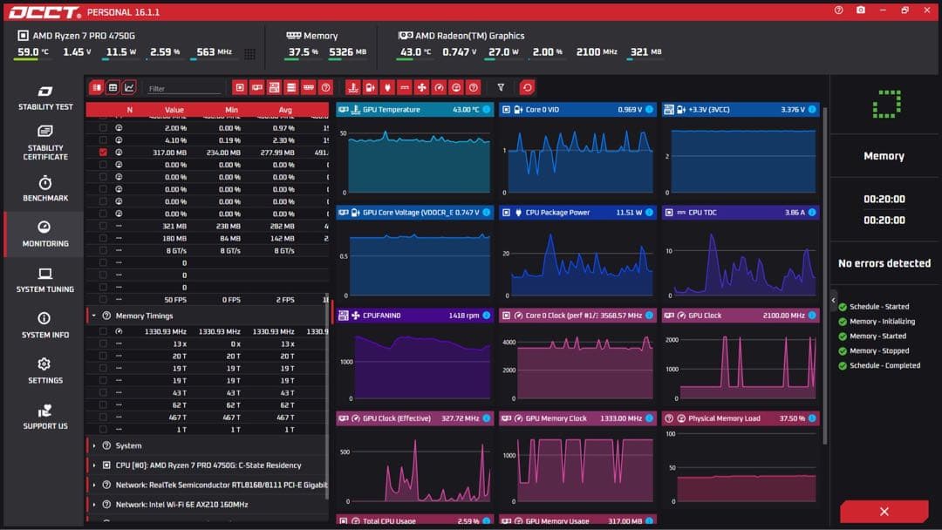Click the thermometer icon on GPU Temperature card

356,110
